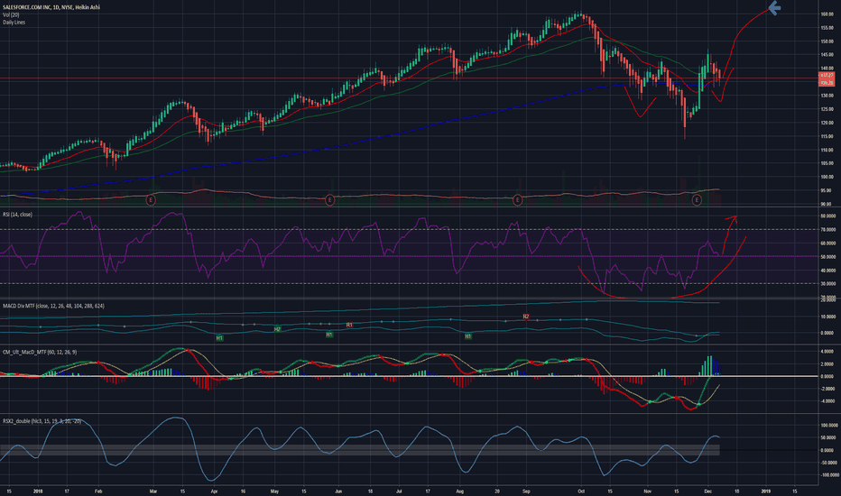Click the 2019 date axis label
This screenshot has width=841, height=496.
point(765,491)
